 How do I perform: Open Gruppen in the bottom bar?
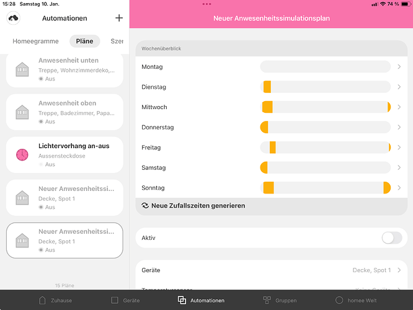click(x=279, y=300)
